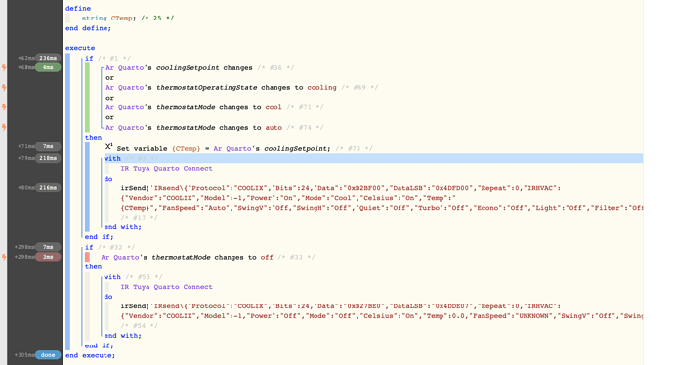Select the 218ms timing badge
Image resolution: width=674 pixels, height=365 pixels.
pyautogui.click(x=48, y=158)
